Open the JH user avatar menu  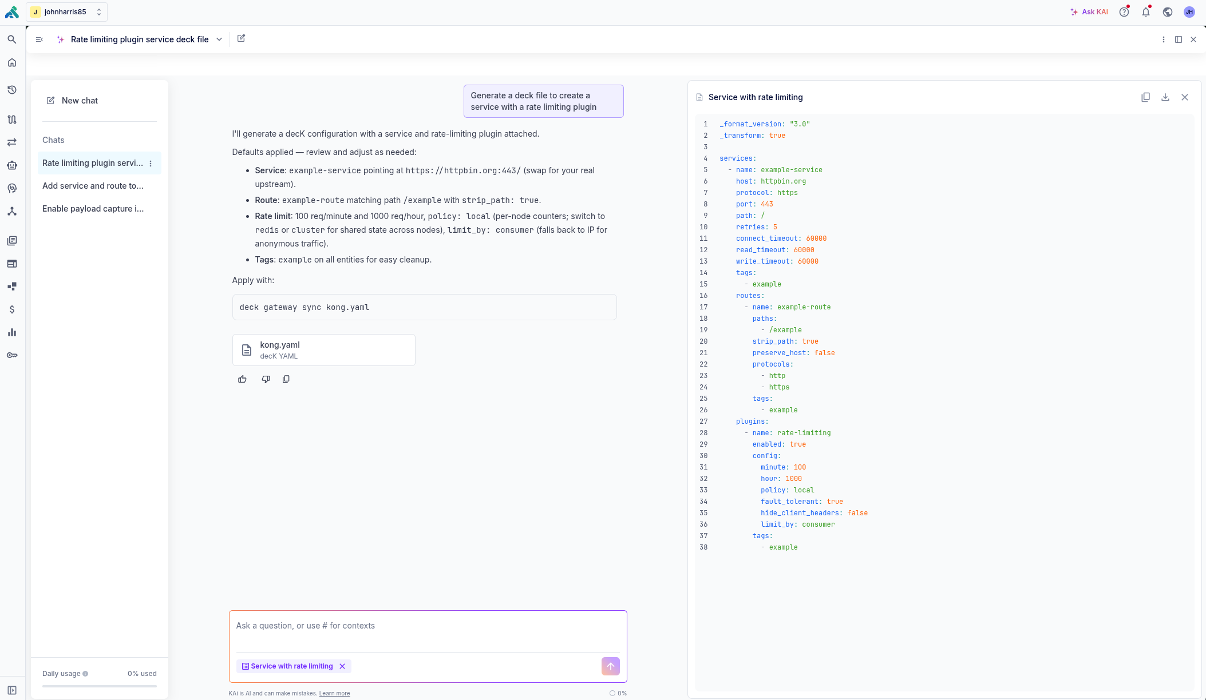point(1189,12)
